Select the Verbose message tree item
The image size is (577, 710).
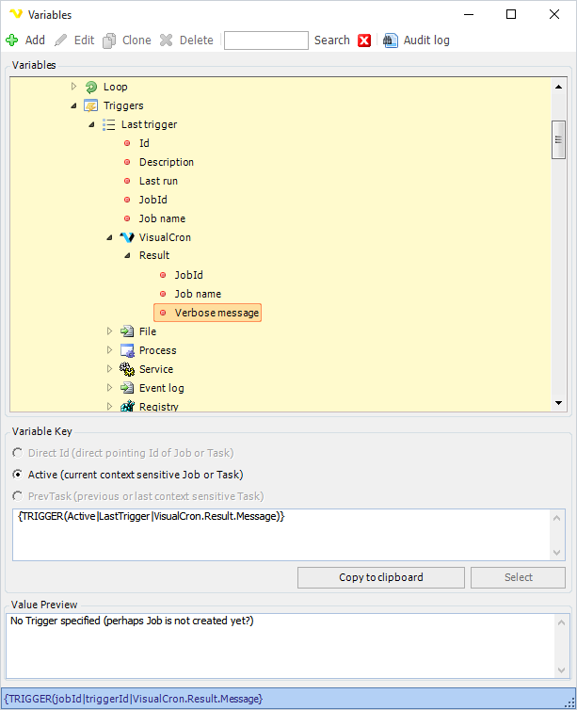point(216,313)
